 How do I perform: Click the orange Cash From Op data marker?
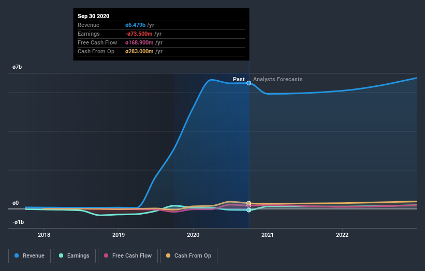(x=249, y=203)
